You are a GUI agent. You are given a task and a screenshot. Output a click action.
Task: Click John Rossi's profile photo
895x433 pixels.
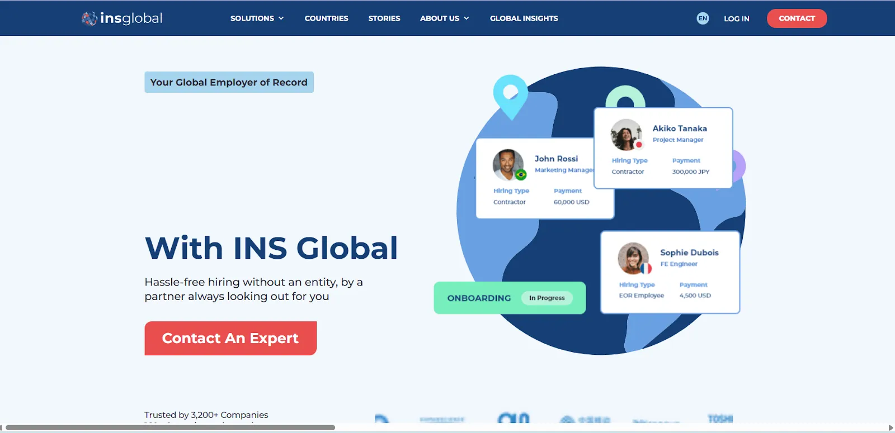tap(508, 165)
